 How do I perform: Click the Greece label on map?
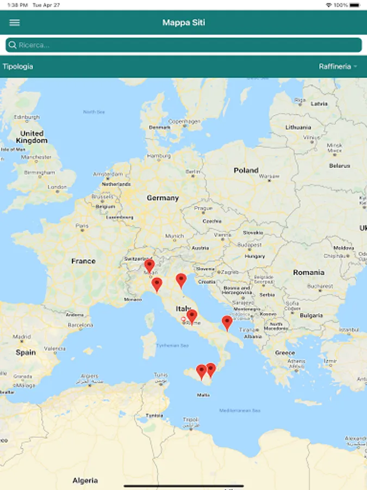coord(285,352)
